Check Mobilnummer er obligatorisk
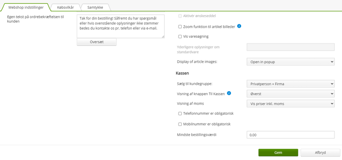342x160 pixels. 180,124
